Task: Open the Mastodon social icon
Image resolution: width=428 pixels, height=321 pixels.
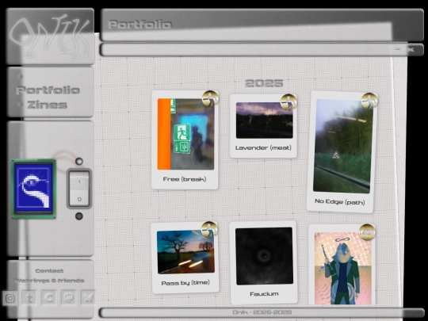Action: 69,297
